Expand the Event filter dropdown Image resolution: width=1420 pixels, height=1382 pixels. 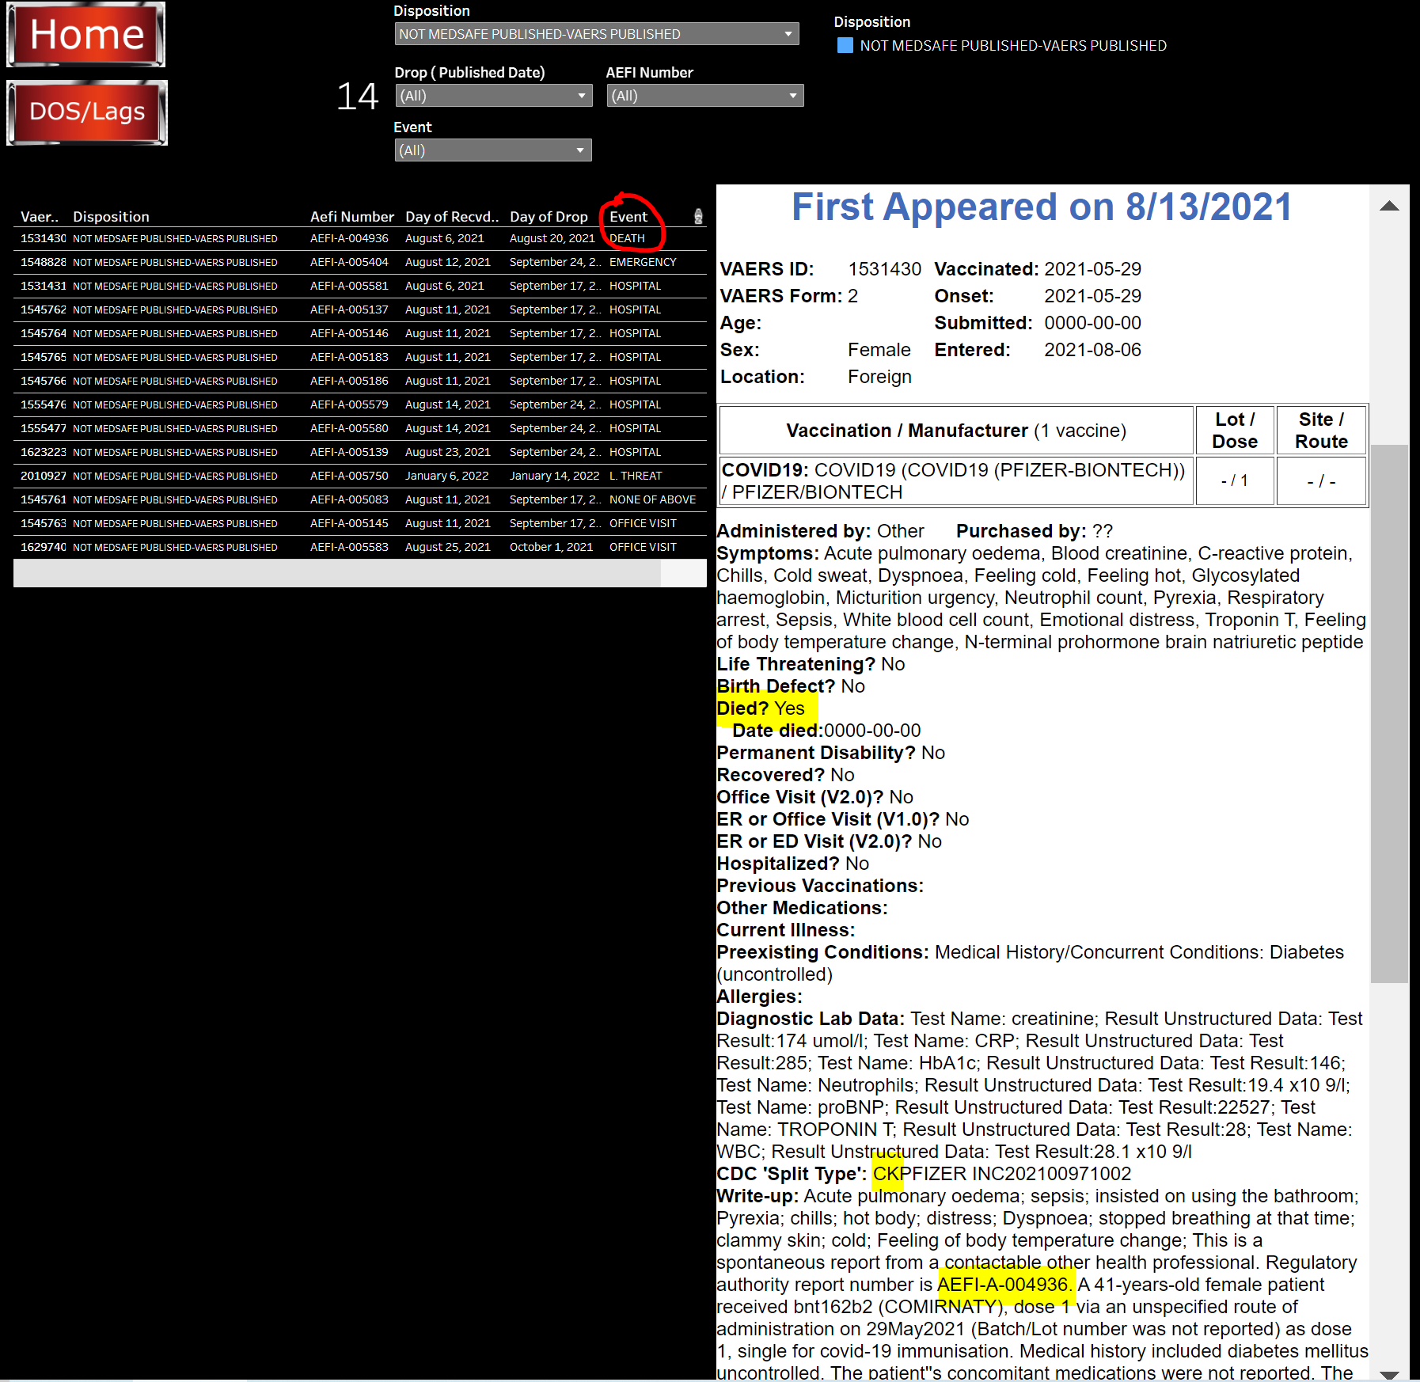click(492, 150)
